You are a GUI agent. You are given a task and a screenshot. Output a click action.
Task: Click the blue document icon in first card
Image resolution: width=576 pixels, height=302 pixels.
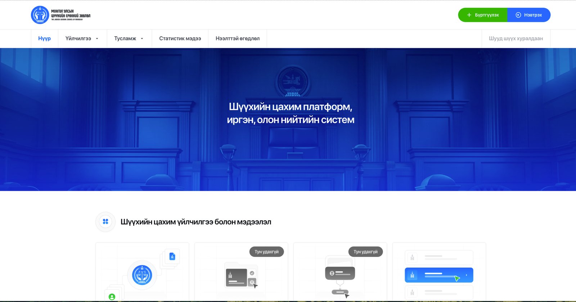(172, 256)
